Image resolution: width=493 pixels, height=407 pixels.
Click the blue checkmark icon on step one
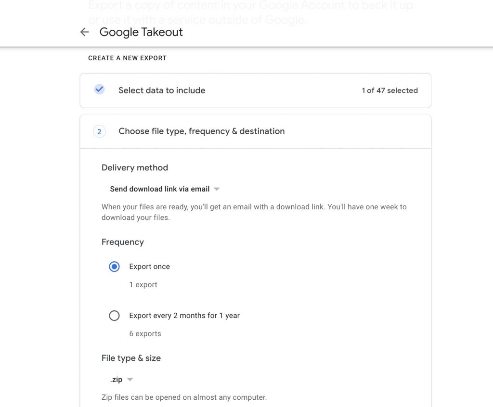point(99,89)
